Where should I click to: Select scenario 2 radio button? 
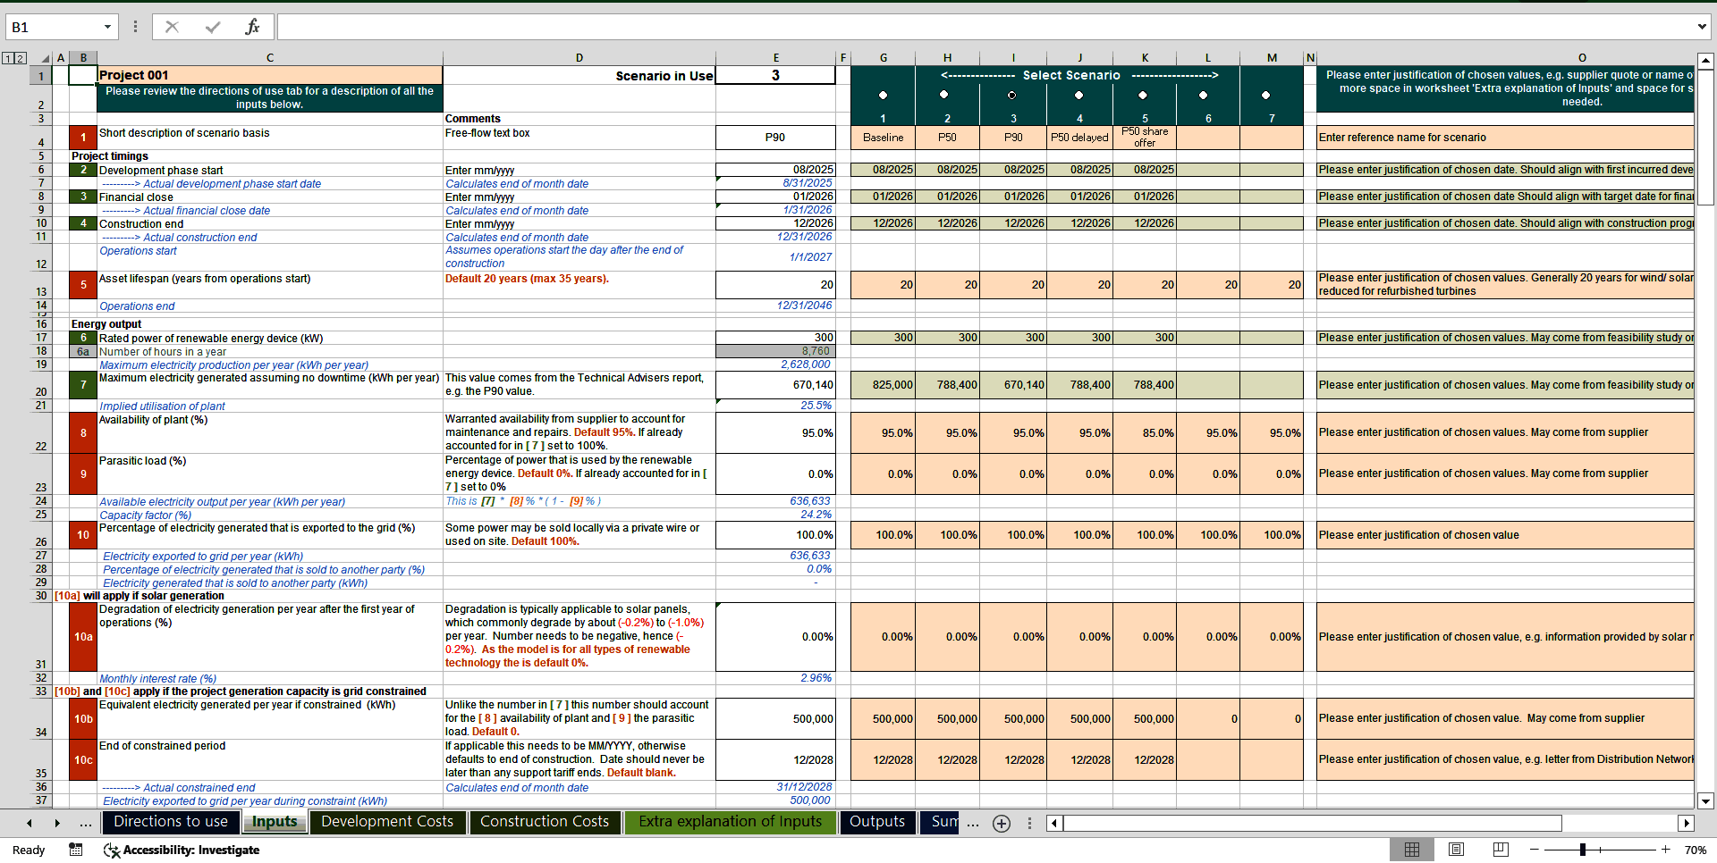(x=944, y=95)
